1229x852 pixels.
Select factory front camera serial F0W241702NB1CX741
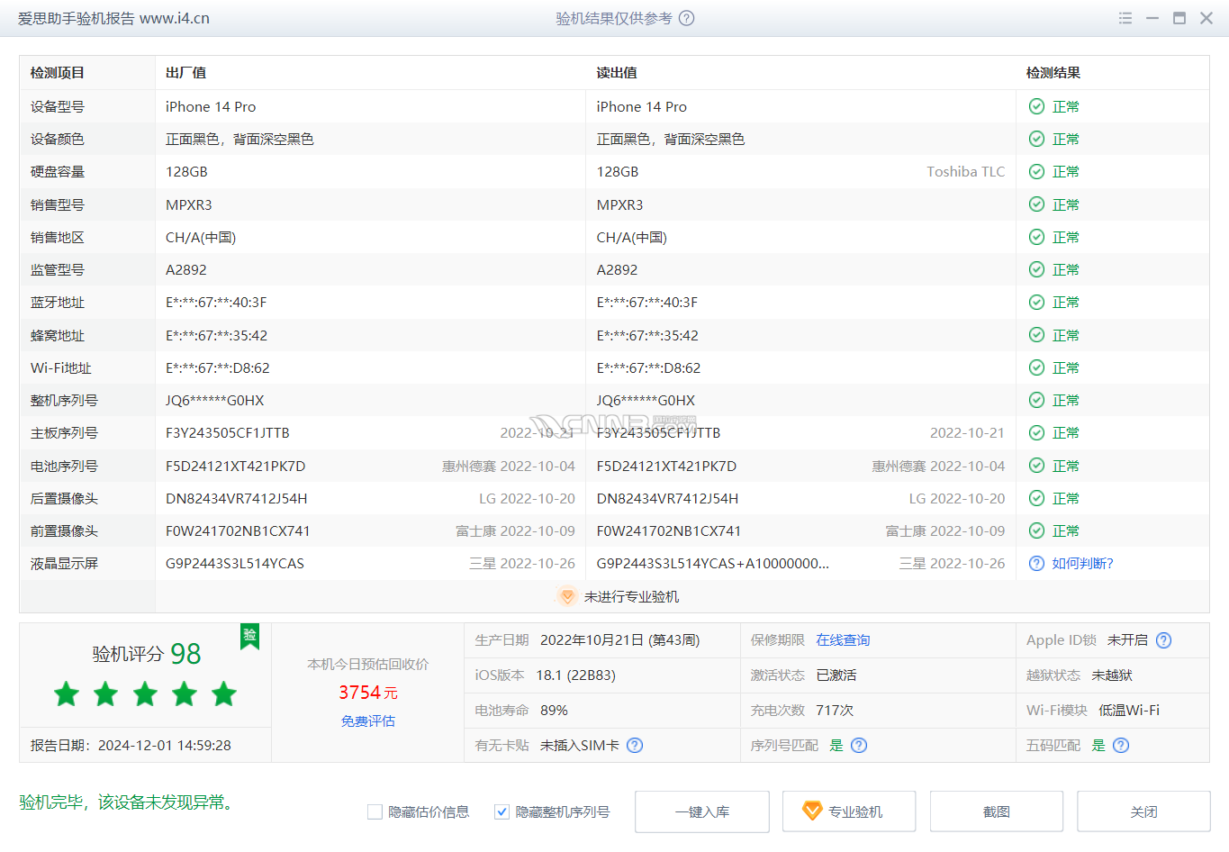(x=238, y=530)
